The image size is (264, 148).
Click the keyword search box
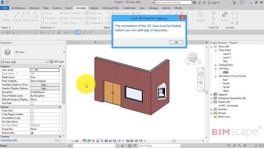(173, 2)
